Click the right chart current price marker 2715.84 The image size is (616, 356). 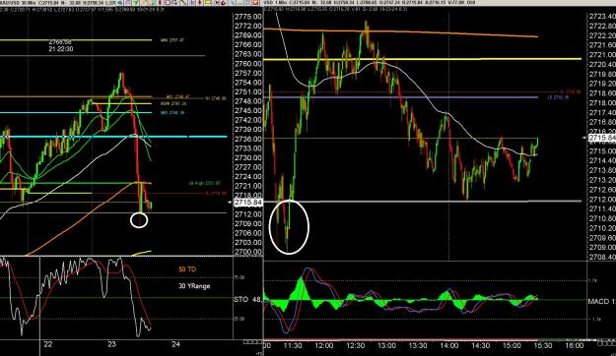(602, 138)
